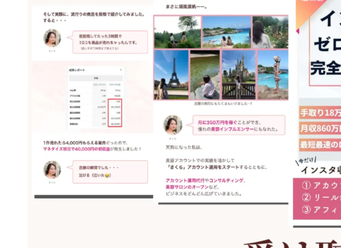341x248 pixels.
Task: Click pink text アカウント運用代行
Action: [x=185, y=180]
